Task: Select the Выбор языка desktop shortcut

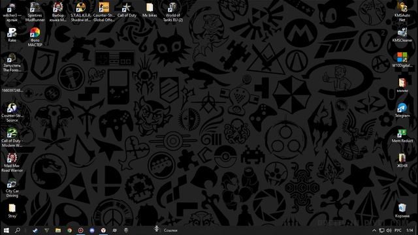Action: 58,7
